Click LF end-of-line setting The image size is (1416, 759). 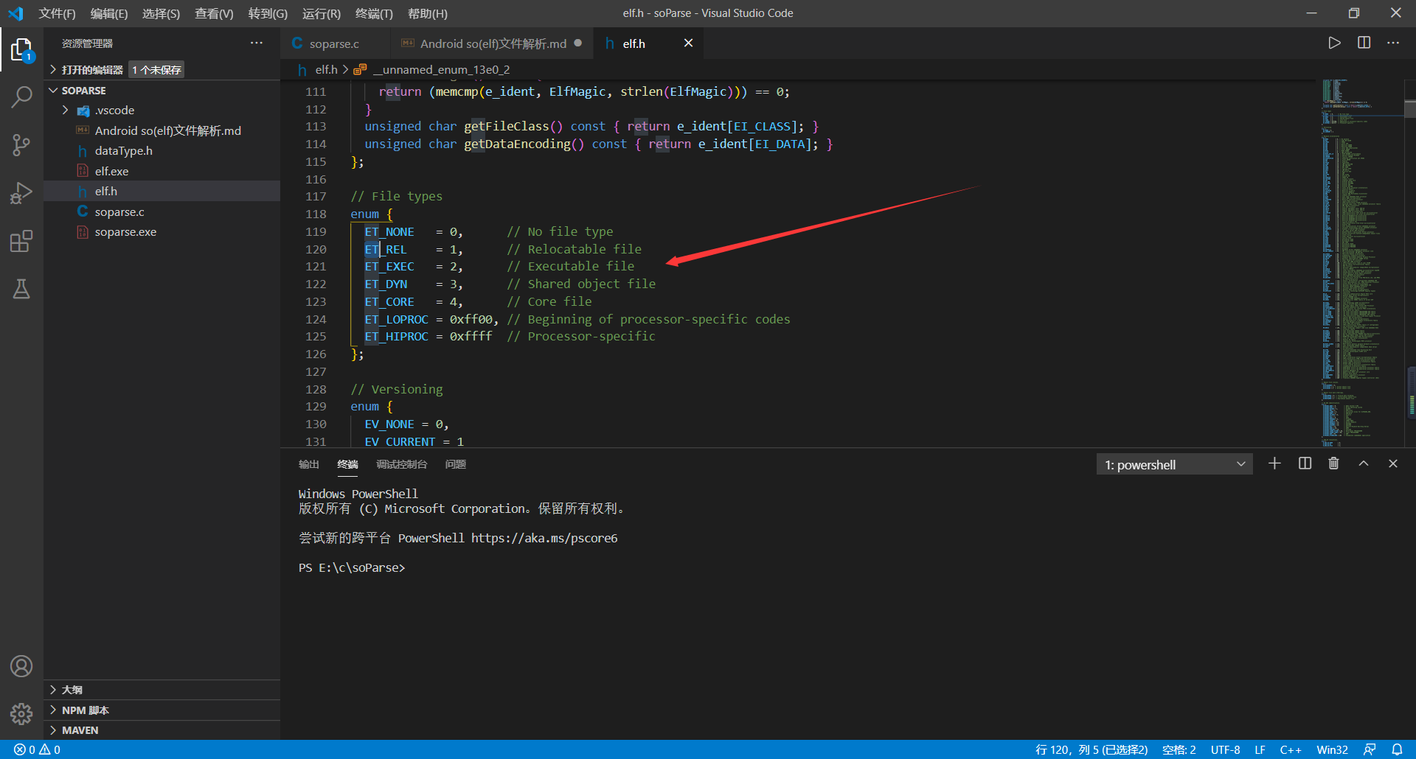(1260, 749)
